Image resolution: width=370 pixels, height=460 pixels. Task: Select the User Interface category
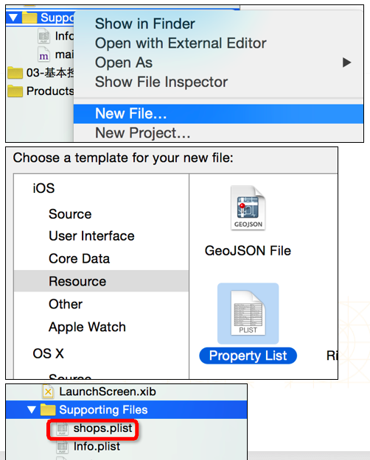[x=91, y=236]
